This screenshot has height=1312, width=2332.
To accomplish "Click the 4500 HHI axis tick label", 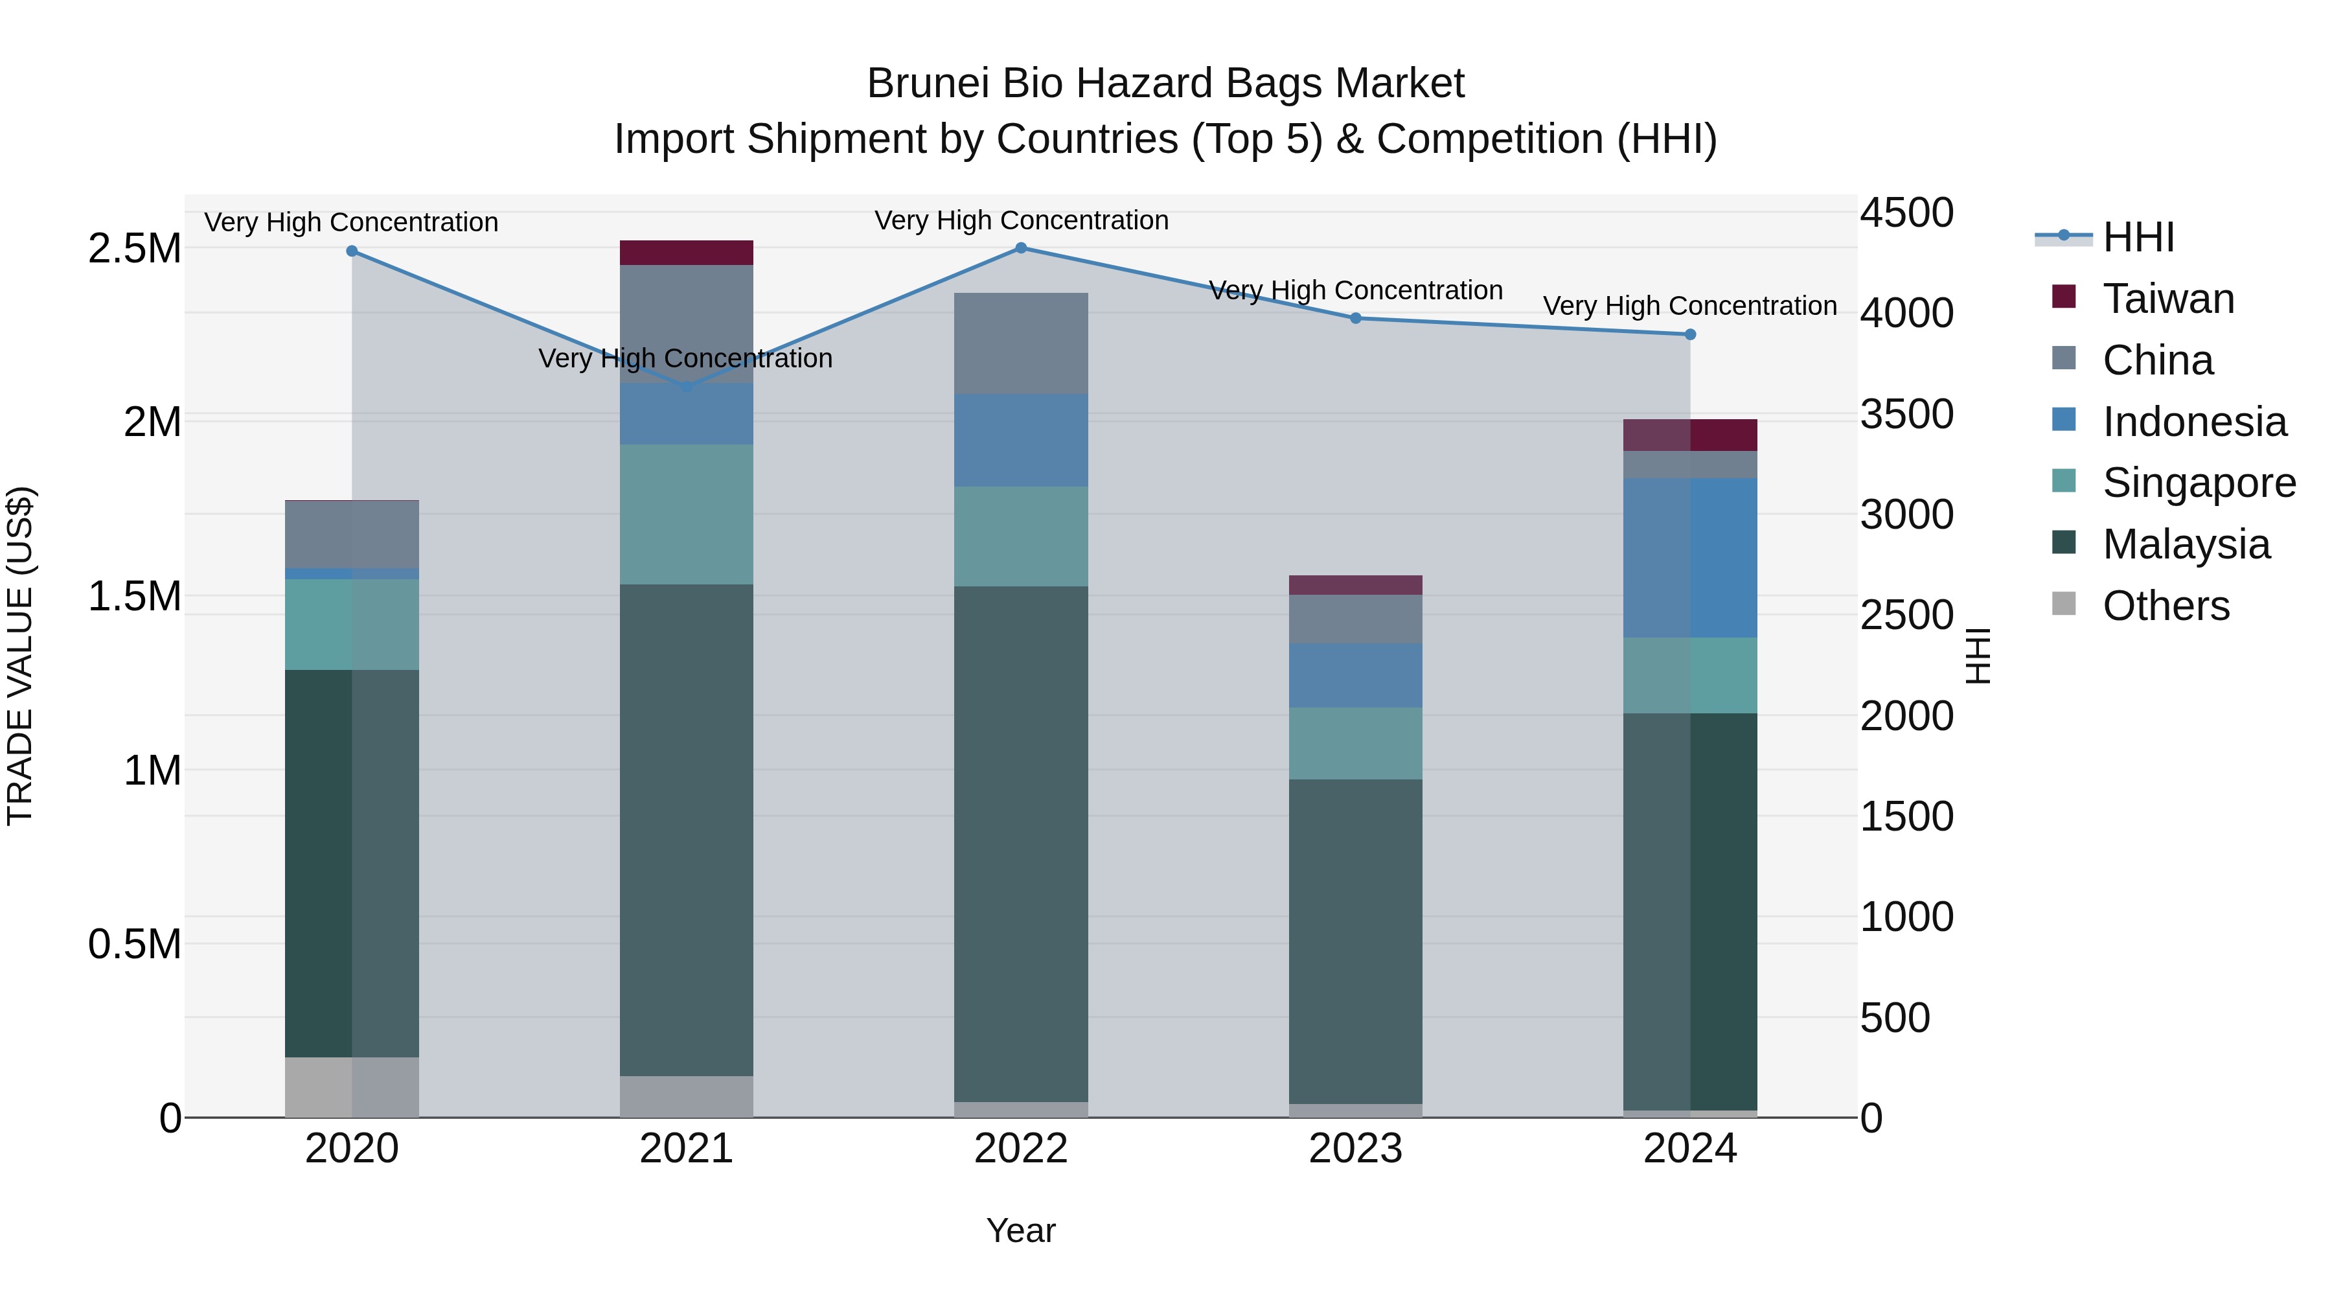I will click(x=1906, y=214).
